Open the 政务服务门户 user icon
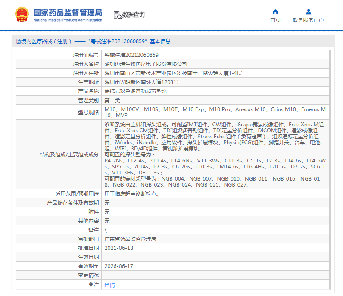 (309, 12)
